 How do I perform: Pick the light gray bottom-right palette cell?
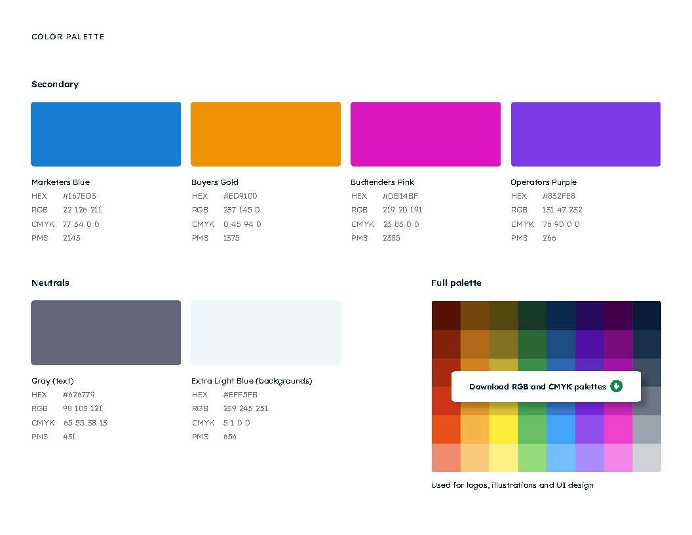(647, 458)
